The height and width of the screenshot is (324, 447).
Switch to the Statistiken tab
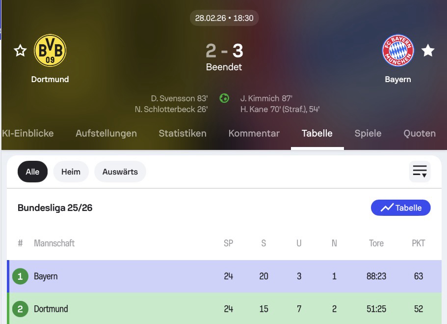(x=183, y=133)
